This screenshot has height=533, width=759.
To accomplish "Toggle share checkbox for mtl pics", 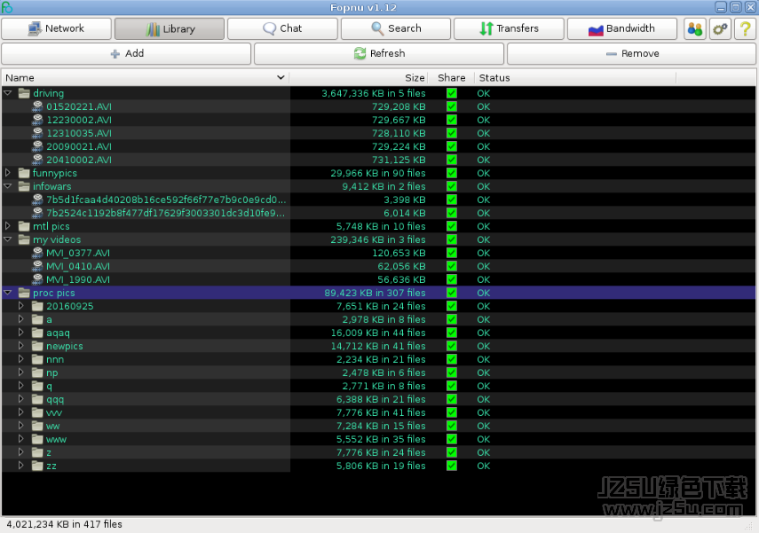I will 452,226.
